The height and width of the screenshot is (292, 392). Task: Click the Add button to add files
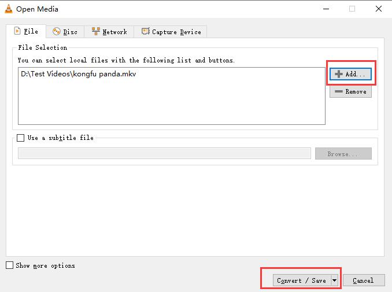[x=350, y=74]
